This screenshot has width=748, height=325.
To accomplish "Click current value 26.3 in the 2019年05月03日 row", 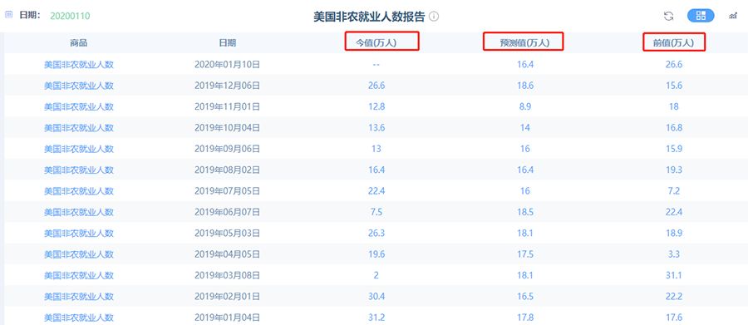I will [x=376, y=233].
